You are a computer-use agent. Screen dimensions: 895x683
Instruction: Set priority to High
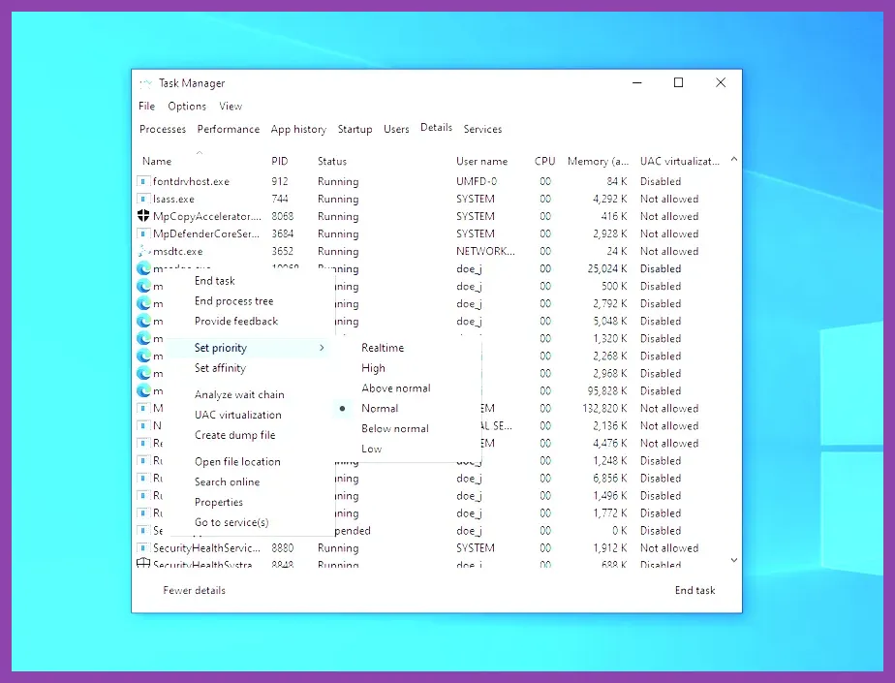pos(373,368)
